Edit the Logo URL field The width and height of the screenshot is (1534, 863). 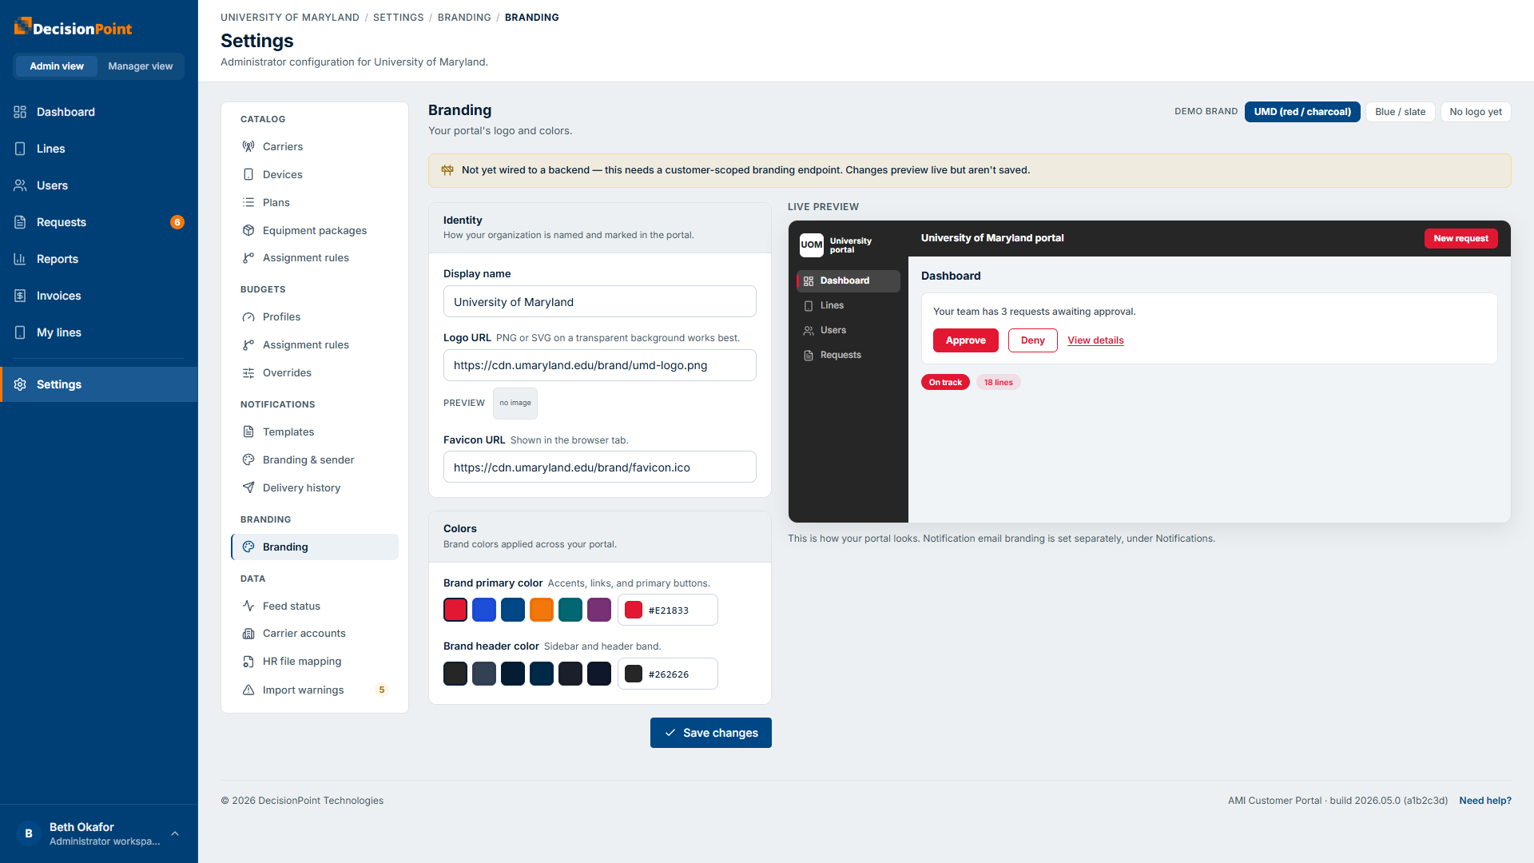coord(600,365)
